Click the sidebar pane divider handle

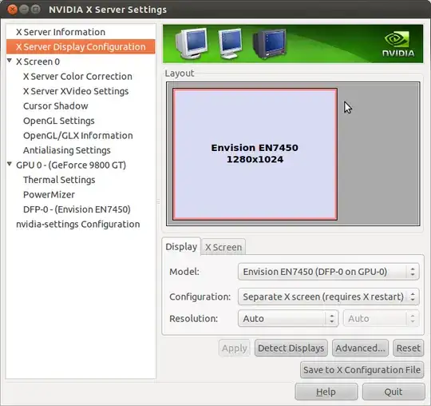click(x=159, y=201)
